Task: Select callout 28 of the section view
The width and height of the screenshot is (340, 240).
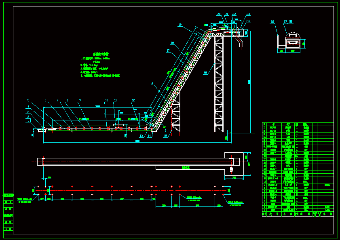Action: point(291,22)
